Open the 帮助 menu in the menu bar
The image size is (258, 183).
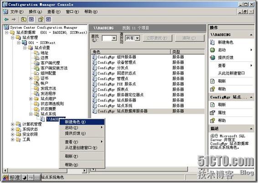(91, 12)
